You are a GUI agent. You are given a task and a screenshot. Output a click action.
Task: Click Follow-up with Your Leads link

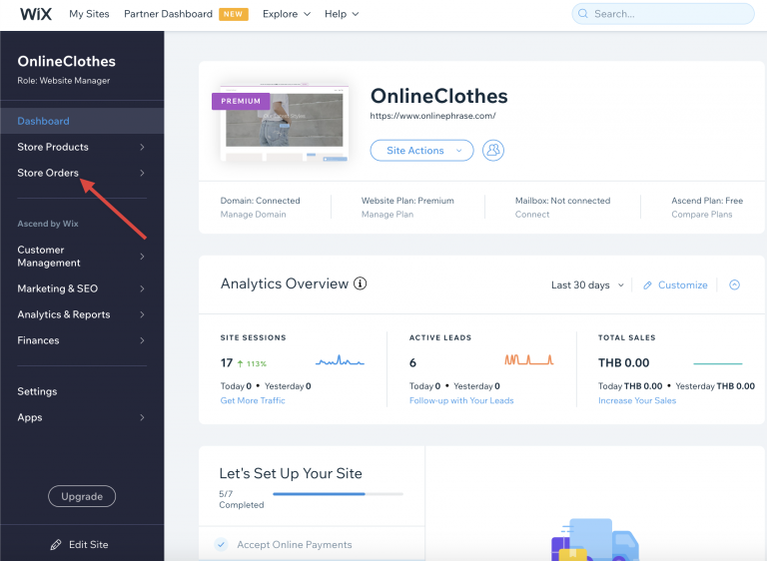point(461,400)
